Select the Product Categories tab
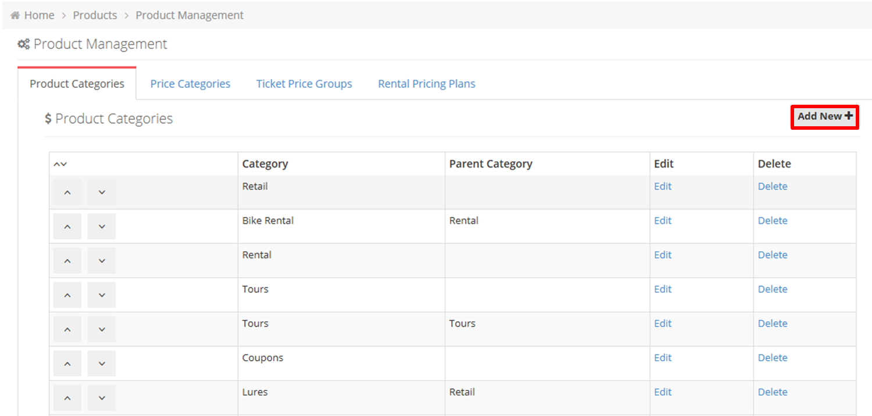 coord(77,84)
